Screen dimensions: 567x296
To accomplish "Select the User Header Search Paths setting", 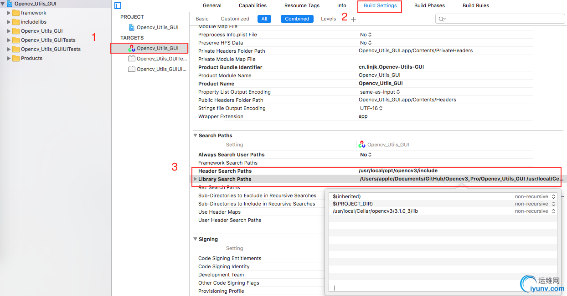I will pyautogui.click(x=230, y=220).
